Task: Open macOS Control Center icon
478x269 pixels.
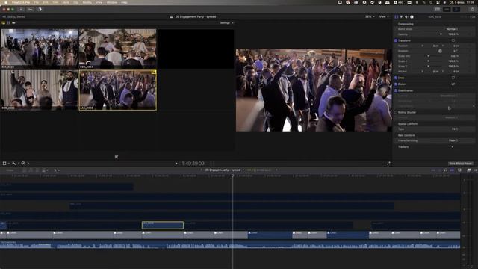Action: point(438,2)
